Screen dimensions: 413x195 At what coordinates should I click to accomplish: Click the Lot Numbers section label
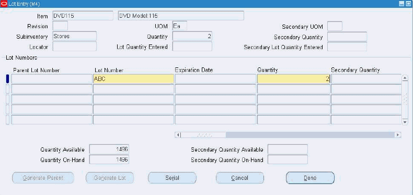[x=21, y=58]
